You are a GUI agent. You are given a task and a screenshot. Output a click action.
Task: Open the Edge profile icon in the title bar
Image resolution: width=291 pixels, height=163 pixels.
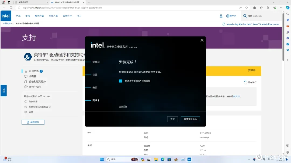pos(3,2)
